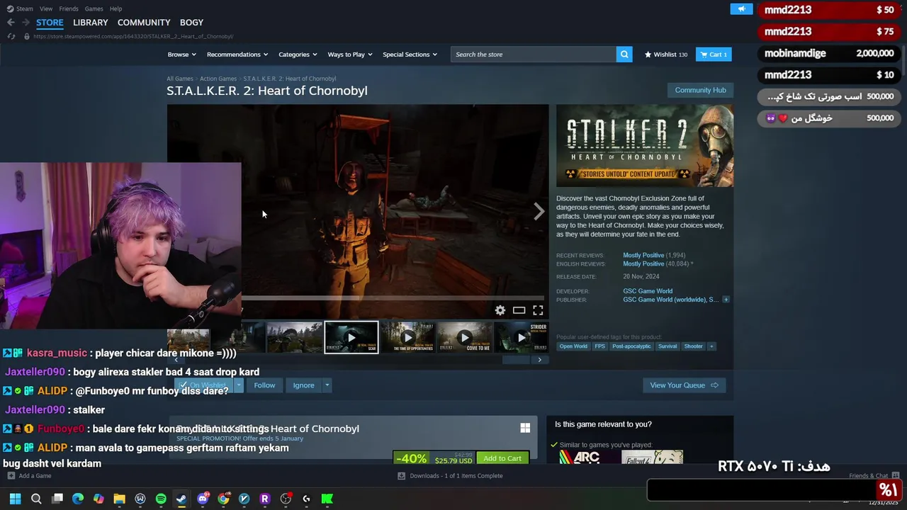
Task: Click the Open World tag
Action: pos(573,346)
